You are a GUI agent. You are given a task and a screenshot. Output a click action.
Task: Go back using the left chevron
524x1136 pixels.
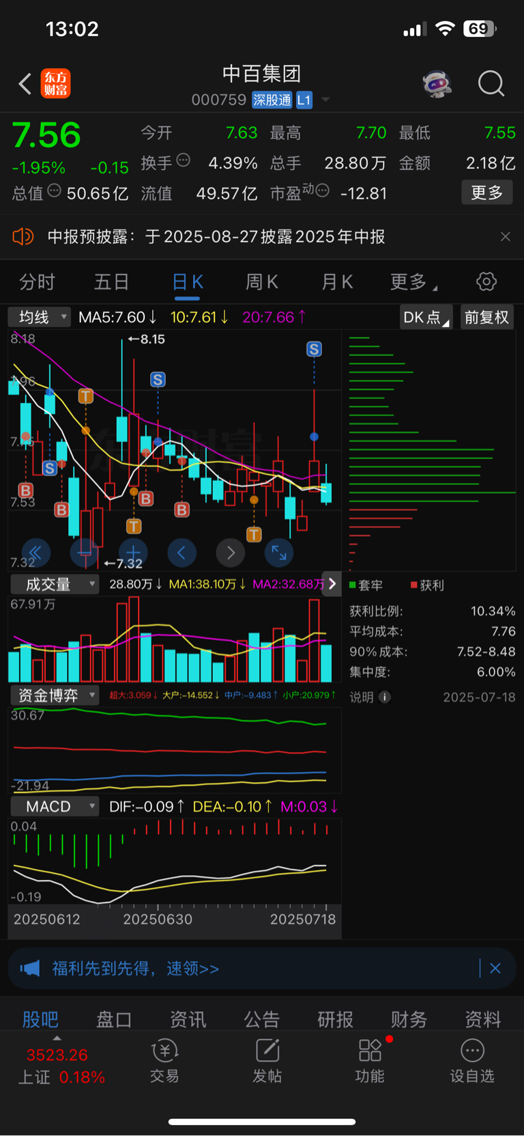click(x=25, y=84)
